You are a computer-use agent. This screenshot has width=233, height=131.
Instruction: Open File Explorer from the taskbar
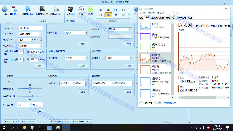click(24, 127)
